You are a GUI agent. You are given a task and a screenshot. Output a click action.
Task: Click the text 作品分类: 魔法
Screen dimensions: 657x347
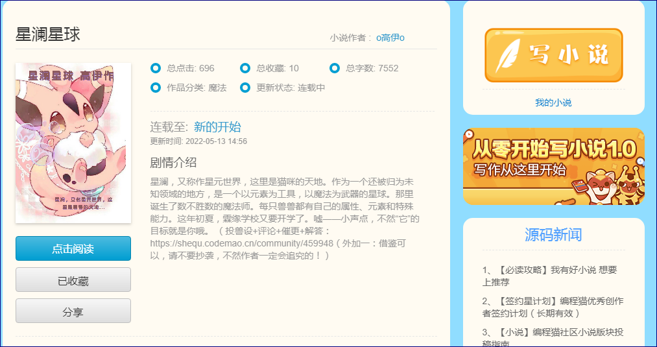pos(197,88)
